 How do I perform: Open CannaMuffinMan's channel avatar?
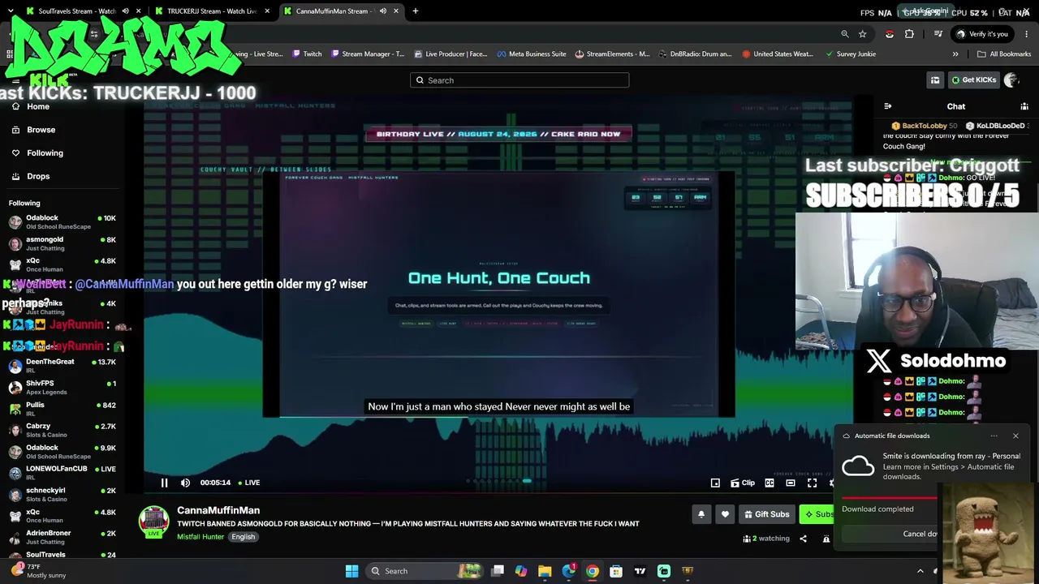pyautogui.click(x=153, y=522)
